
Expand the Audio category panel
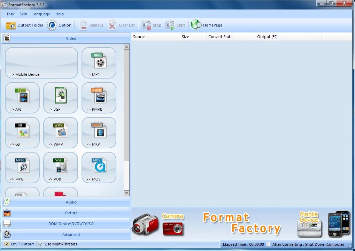pos(65,202)
